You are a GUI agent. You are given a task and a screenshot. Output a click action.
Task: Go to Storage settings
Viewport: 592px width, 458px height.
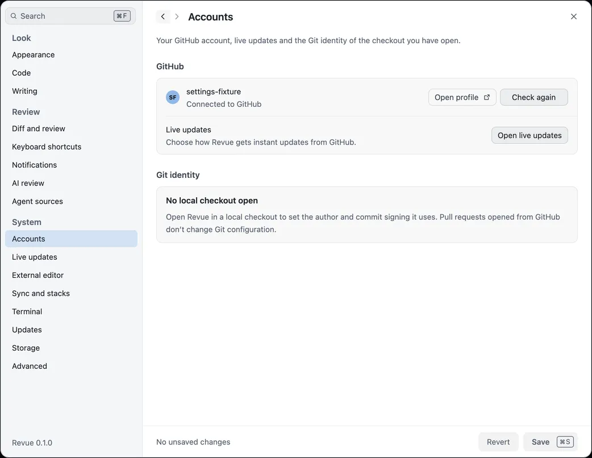click(x=72, y=348)
